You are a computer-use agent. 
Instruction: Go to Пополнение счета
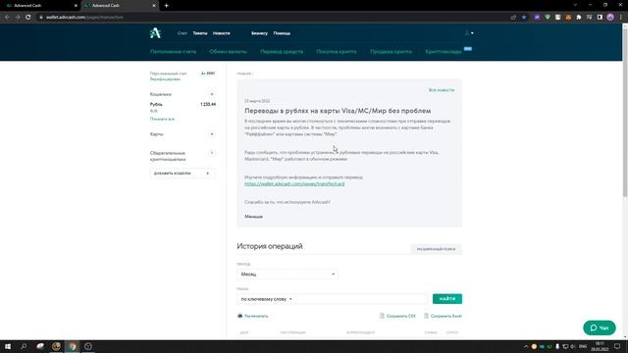pos(173,52)
